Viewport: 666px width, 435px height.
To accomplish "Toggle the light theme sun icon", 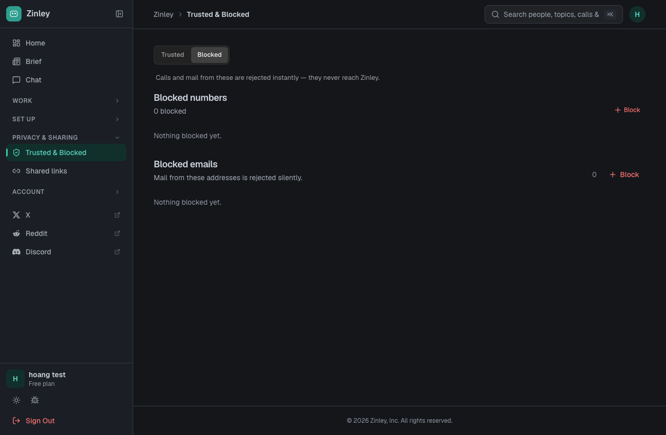I will [16, 400].
